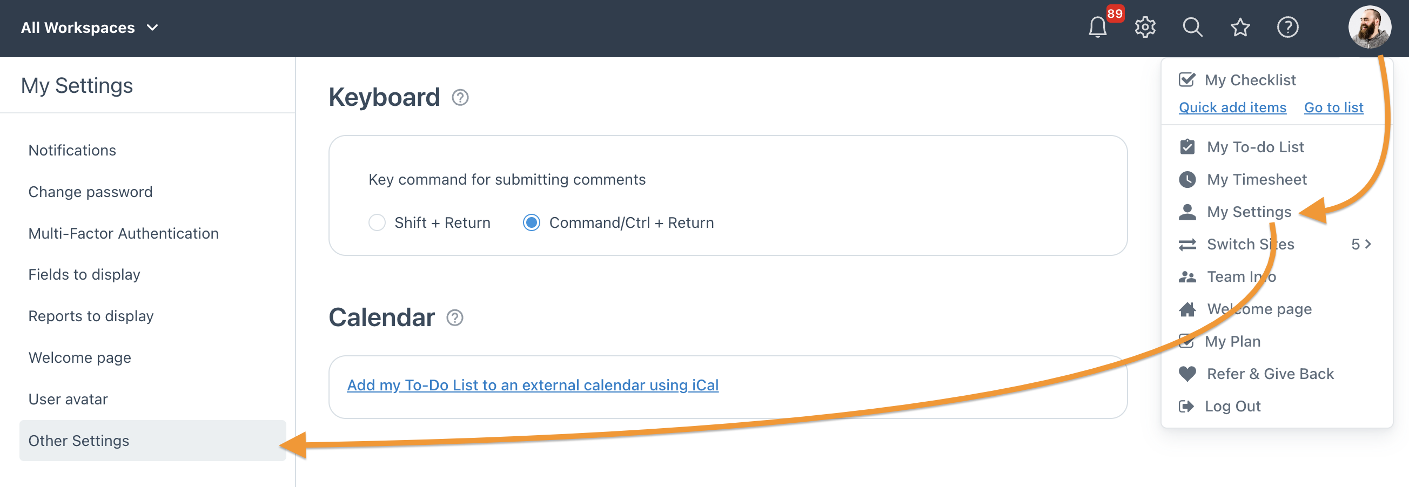The width and height of the screenshot is (1409, 487).
Task: Expand the All Workspaces dropdown
Action: (x=90, y=28)
